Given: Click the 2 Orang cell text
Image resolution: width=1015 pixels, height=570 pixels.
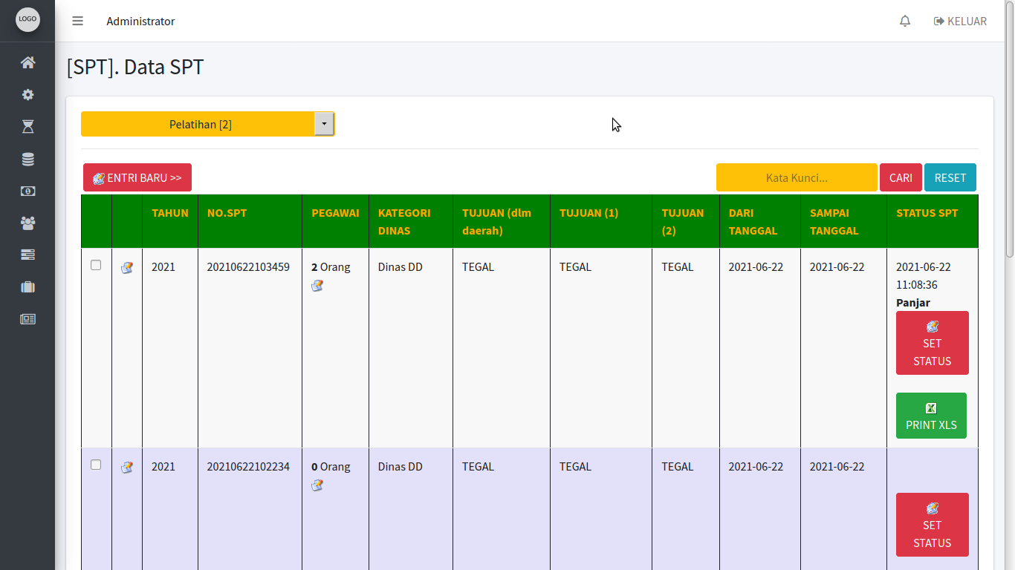Looking at the screenshot, I should (331, 267).
